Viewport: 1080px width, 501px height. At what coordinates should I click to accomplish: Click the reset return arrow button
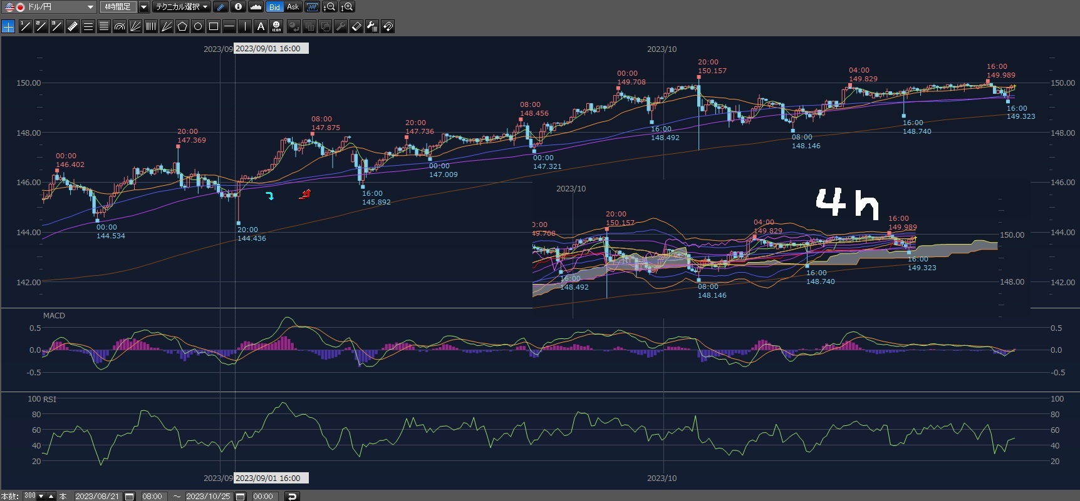pos(291,496)
